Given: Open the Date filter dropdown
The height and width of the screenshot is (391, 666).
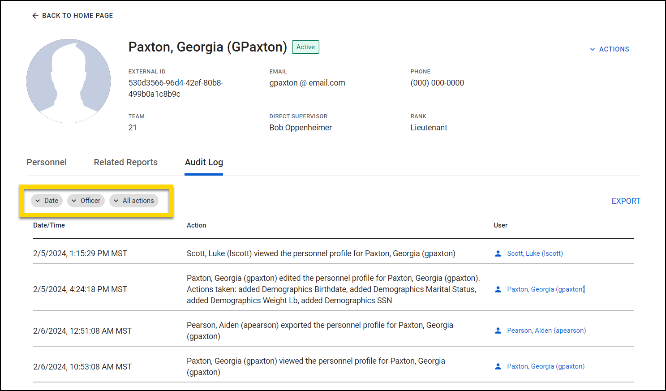Looking at the screenshot, I should [47, 201].
